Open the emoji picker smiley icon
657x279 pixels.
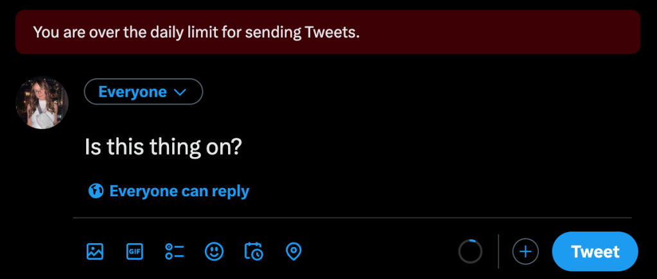pos(214,251)
